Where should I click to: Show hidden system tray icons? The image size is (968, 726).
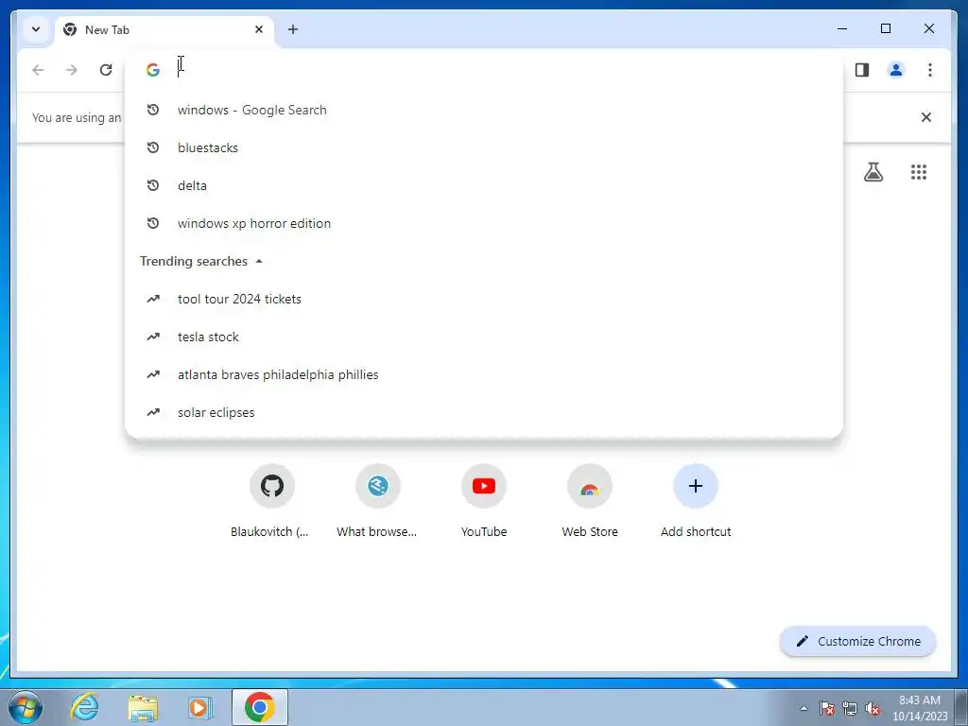[804, 708]
